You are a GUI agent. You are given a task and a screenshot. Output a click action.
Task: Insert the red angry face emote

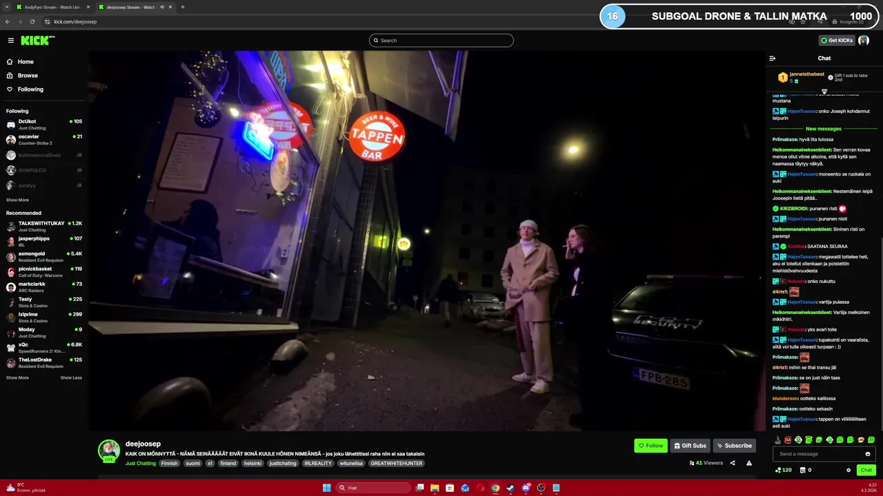point(788,440)
